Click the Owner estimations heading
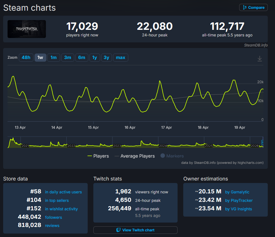This screenshot has height=237, width=275. tap(206, 179)
